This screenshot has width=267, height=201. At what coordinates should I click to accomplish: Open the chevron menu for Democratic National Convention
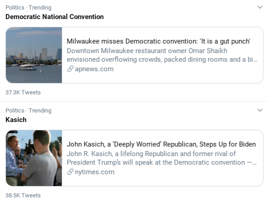(260, 7)
